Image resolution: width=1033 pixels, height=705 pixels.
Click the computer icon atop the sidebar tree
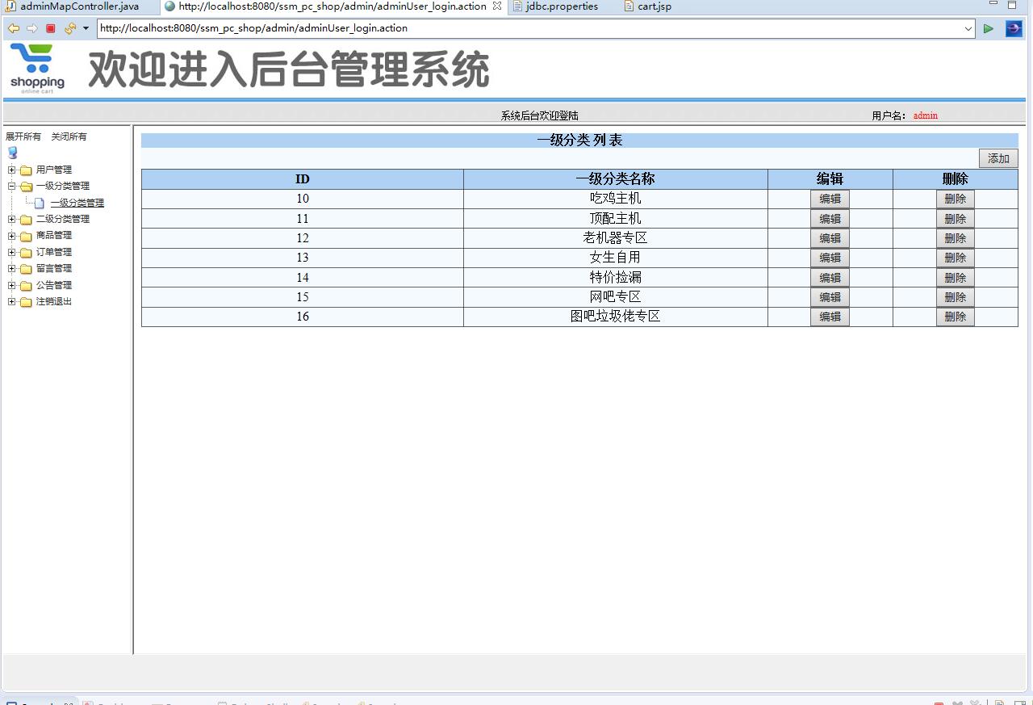point(12,153)
